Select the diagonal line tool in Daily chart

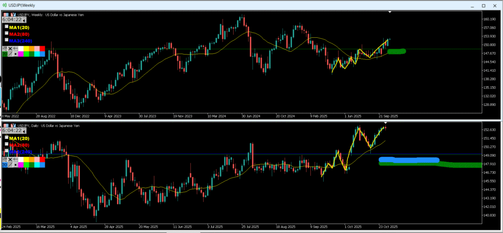coord(10,165)
